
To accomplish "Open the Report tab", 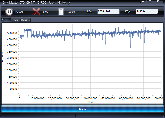I will click(25, 20).
